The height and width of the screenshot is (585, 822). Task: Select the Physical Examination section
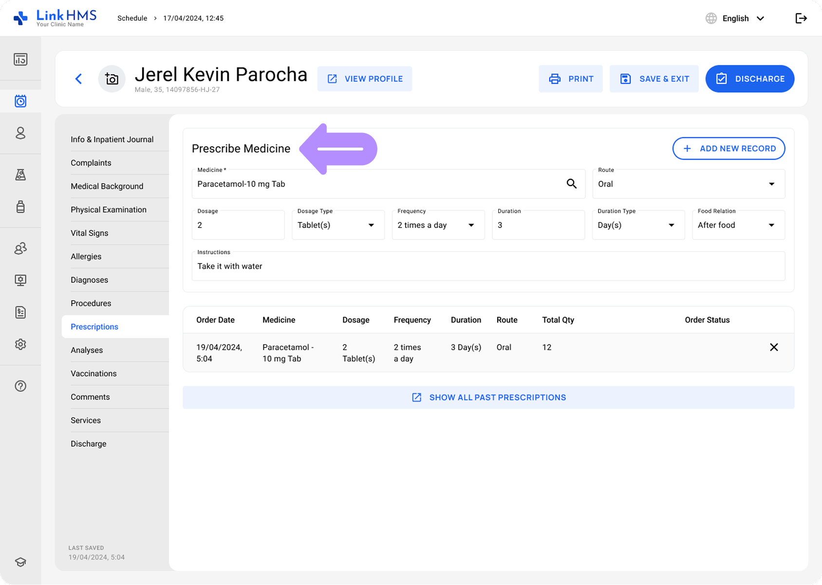point(109,209)
